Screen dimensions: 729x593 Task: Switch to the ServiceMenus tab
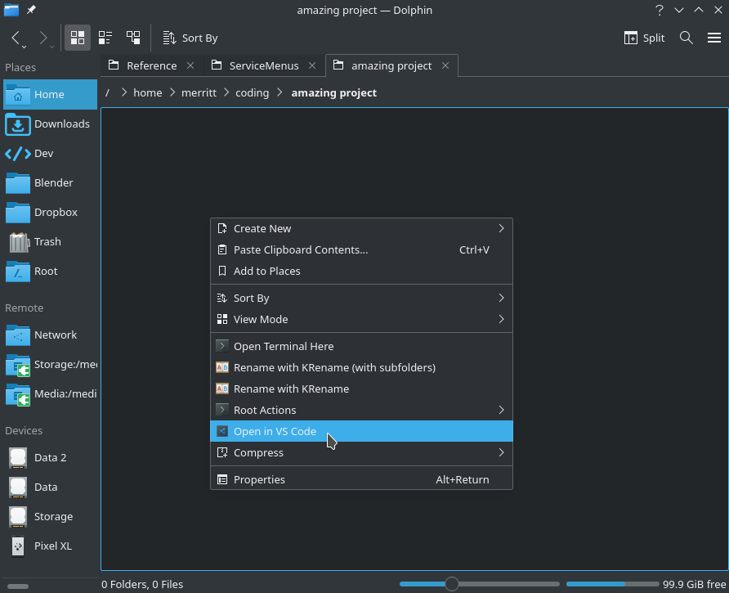tap(264, 65)
